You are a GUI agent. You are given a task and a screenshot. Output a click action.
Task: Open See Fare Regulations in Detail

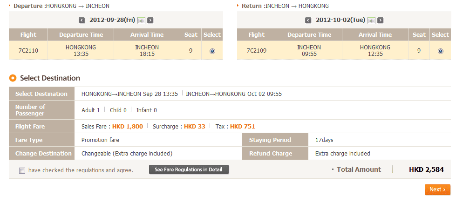coord(189,169)
